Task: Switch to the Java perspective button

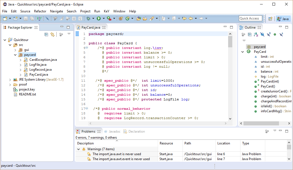Action: pos(283,19)
